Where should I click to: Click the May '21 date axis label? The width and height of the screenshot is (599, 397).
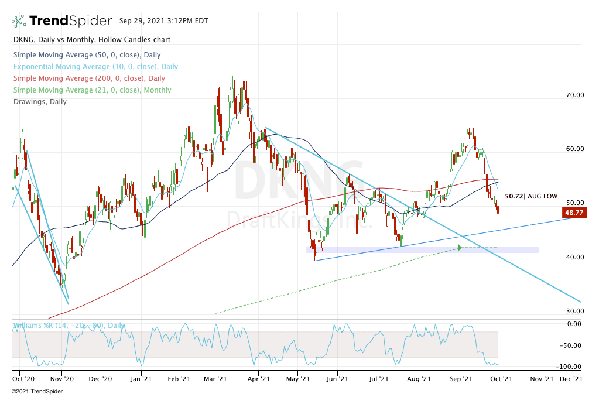coord(298,379)
